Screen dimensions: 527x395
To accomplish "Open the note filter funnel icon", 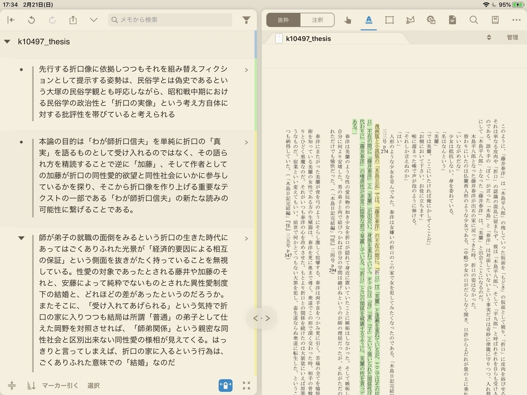I will 247,20.
